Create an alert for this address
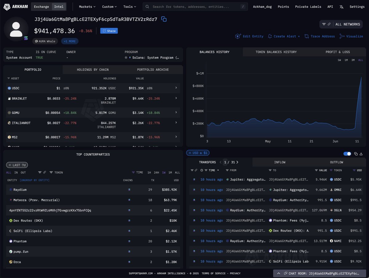Image resolution: width=369 pixels, height=278 pixels. [284, 36]
